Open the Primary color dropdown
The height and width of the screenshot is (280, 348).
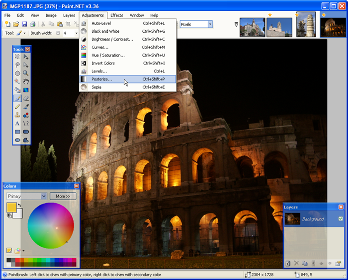coord(44,196)
